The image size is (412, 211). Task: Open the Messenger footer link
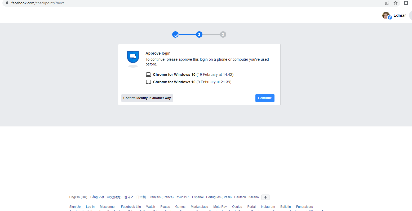108,207
